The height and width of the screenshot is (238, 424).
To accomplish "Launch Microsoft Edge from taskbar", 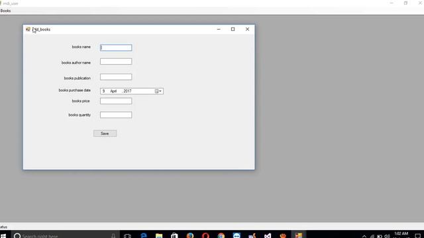I will click(x=144, y=235).
